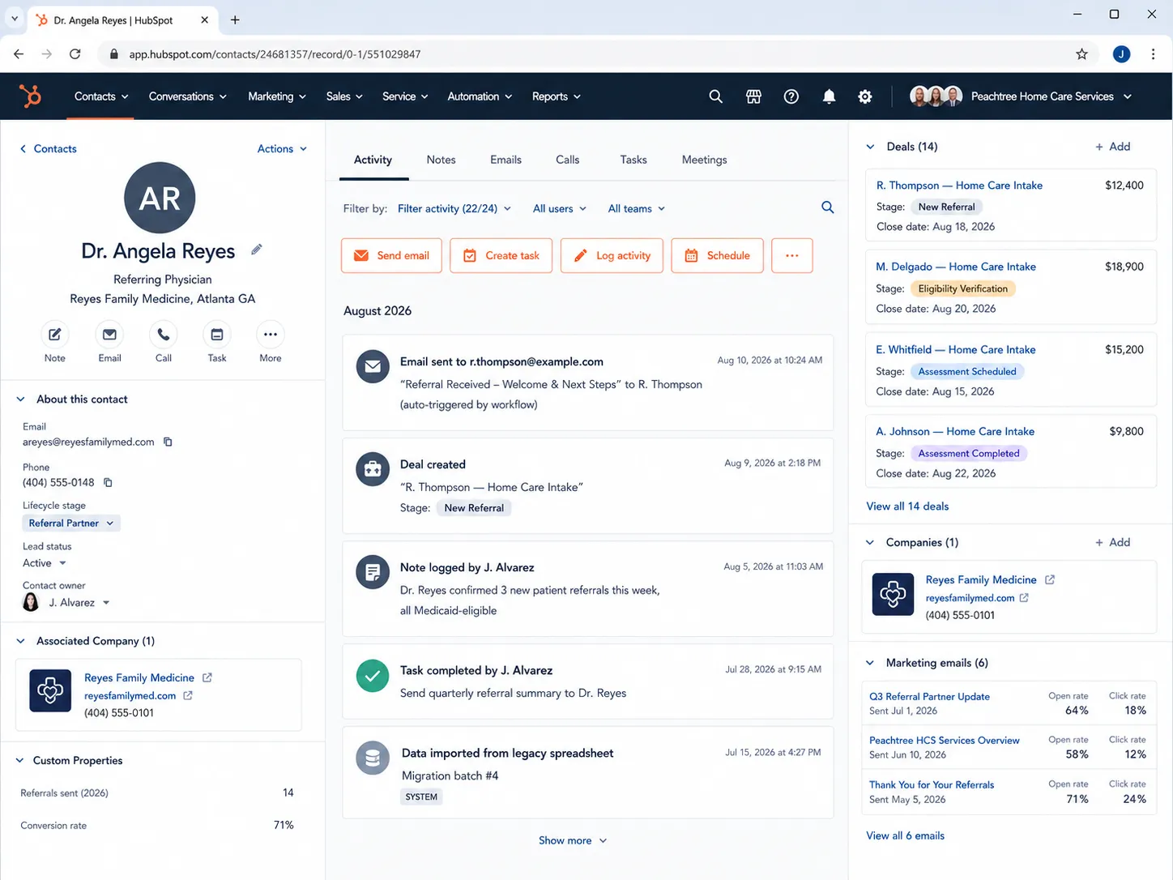Click the Task icon under contact name
Image resolution: width=1173 pixels, height=880 pixels.
click(217, 335)
